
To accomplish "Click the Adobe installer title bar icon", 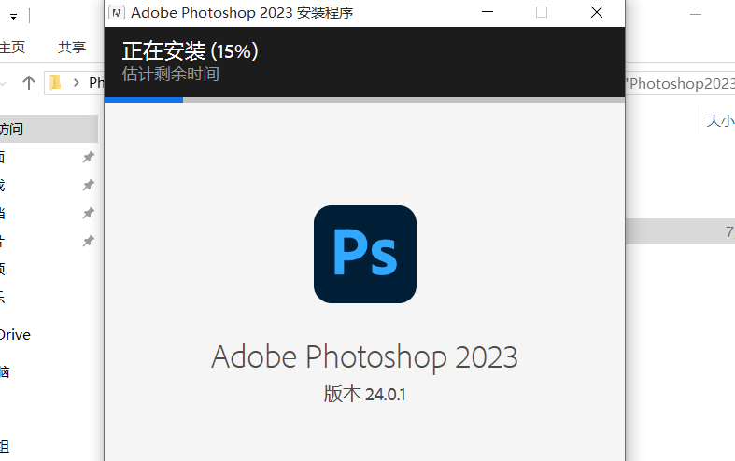I will [117, 13].
